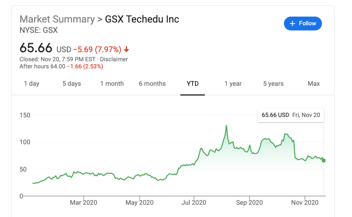Viewport: 352px width, 217px height.
Task: Click the Follow button
Action: (303, 24)
